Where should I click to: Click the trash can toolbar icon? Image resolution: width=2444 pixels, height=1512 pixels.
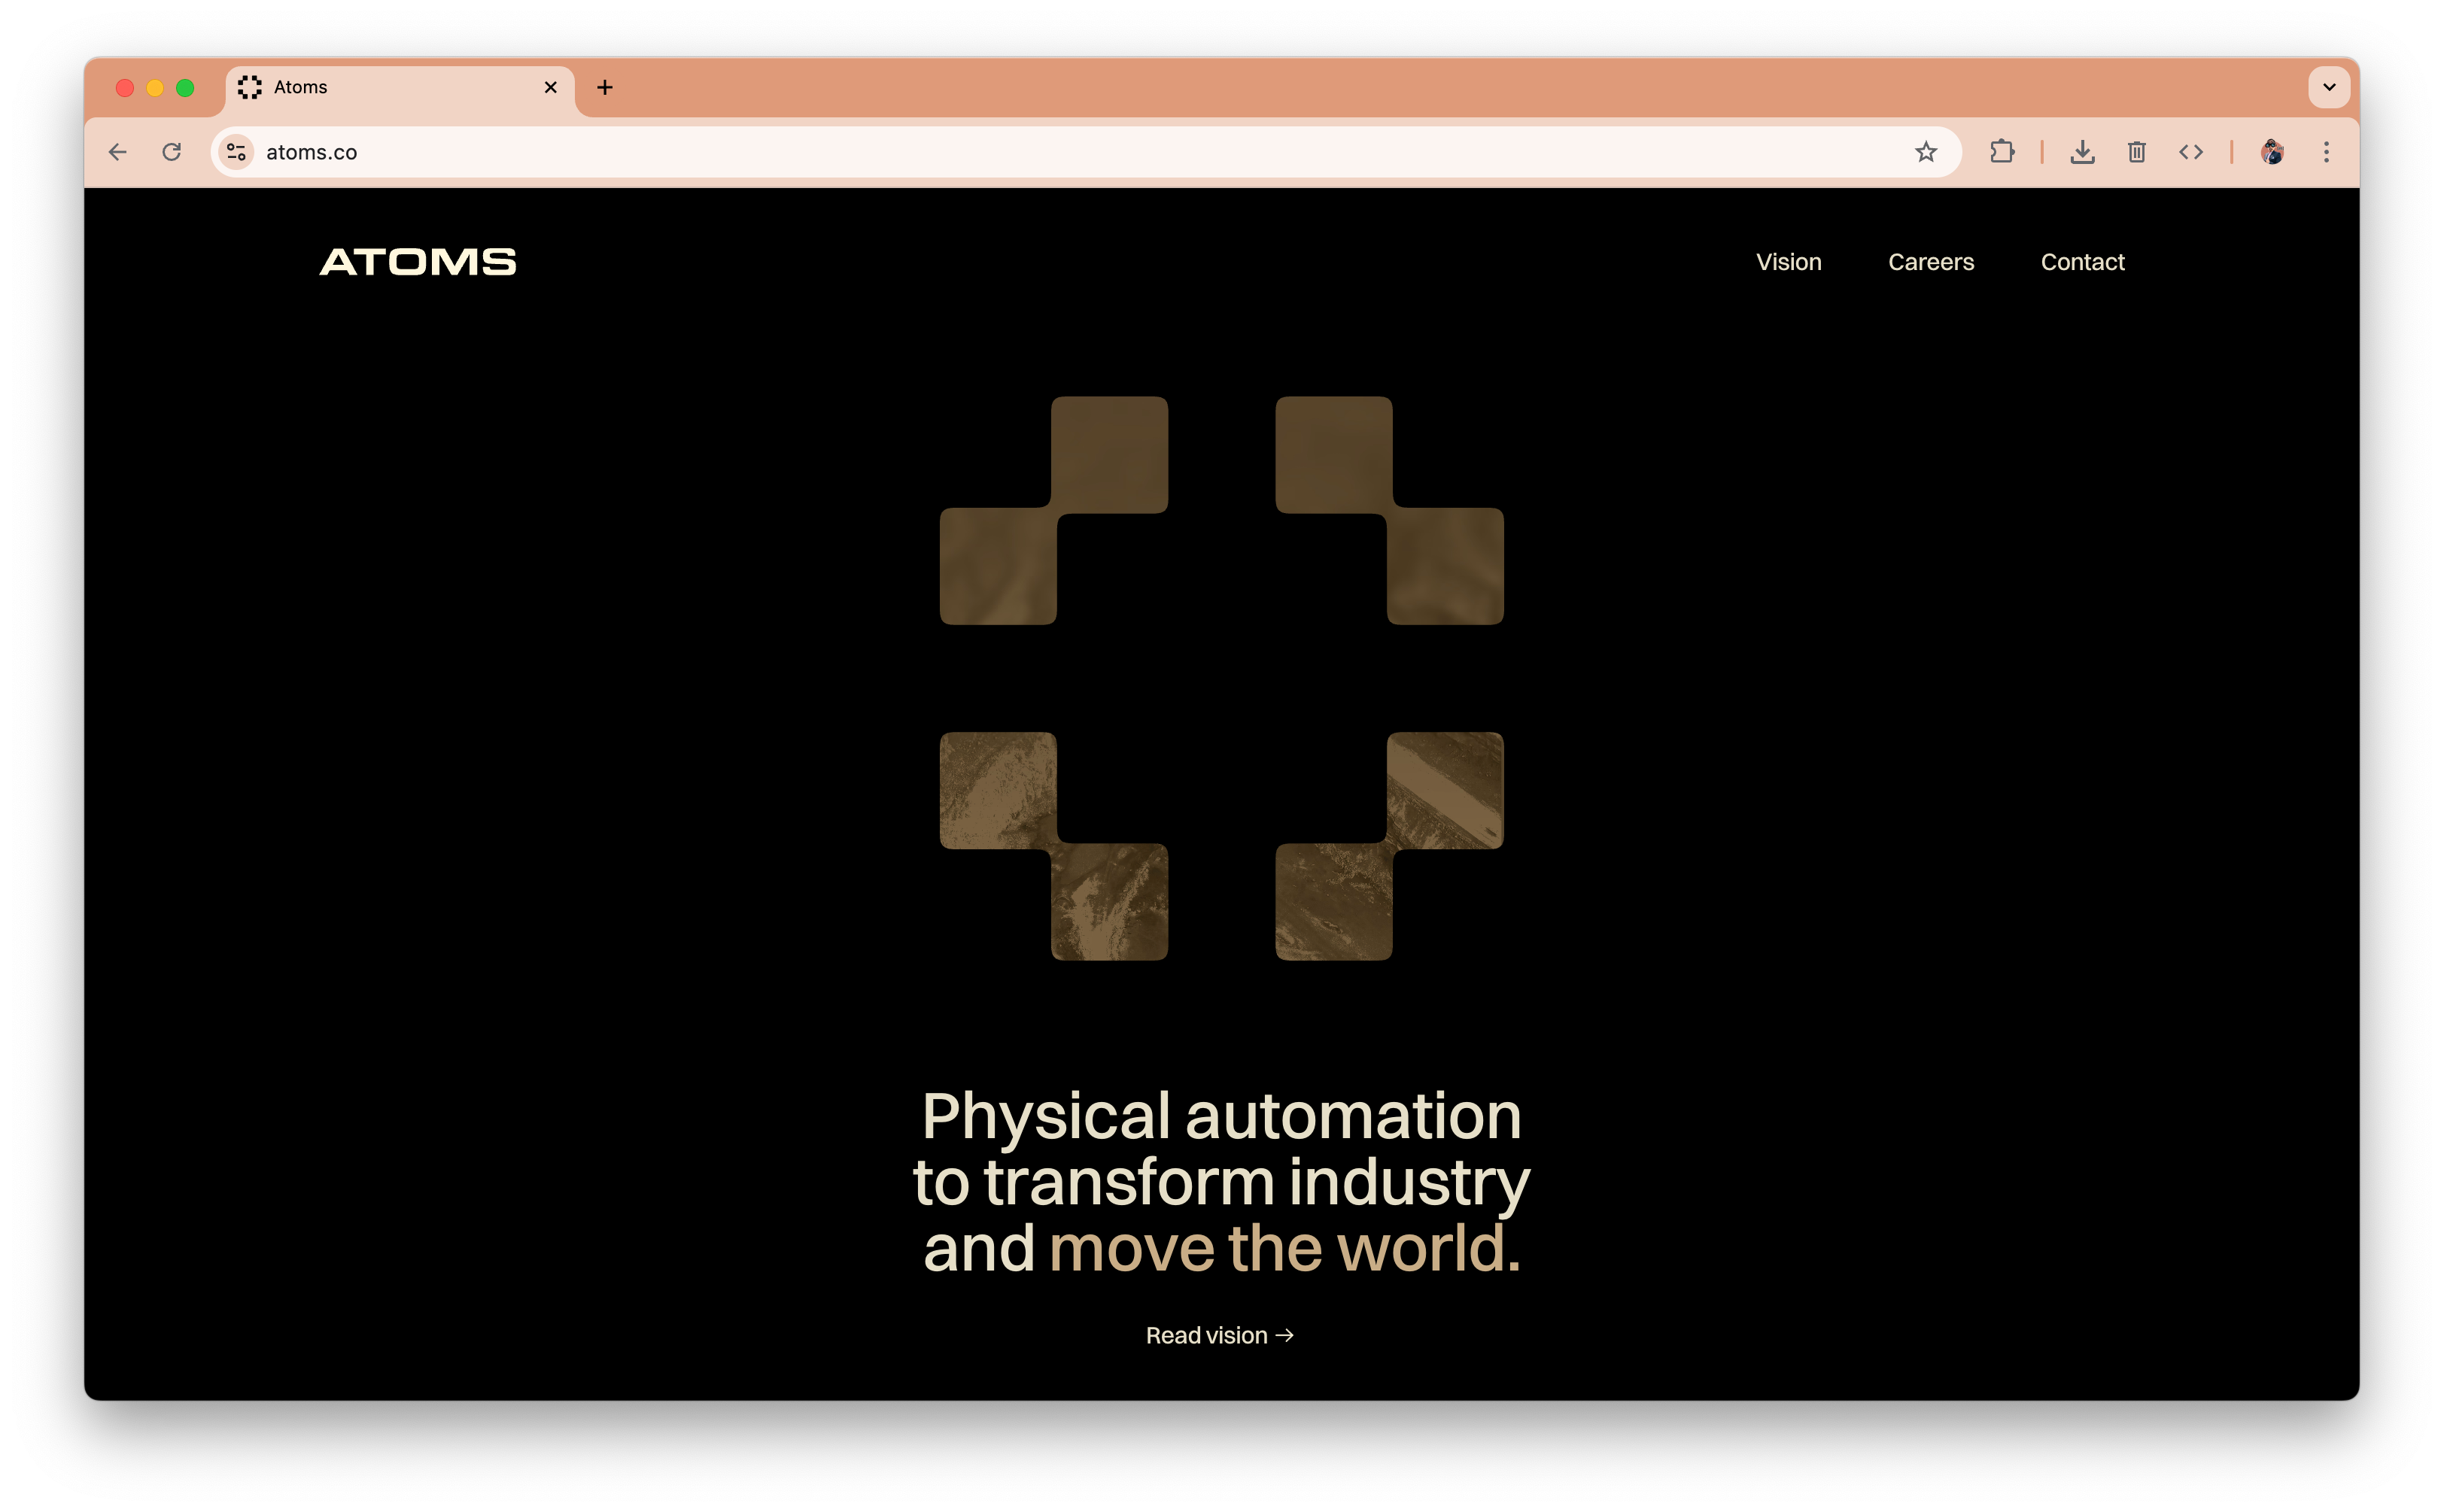(2136, 152)
